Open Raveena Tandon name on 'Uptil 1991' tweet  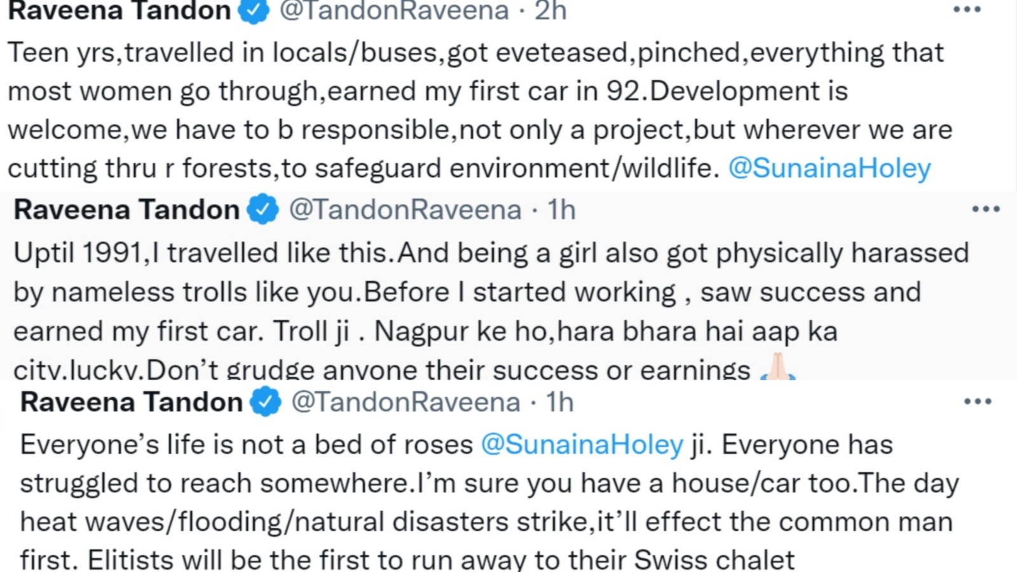(x=126, y=210)
